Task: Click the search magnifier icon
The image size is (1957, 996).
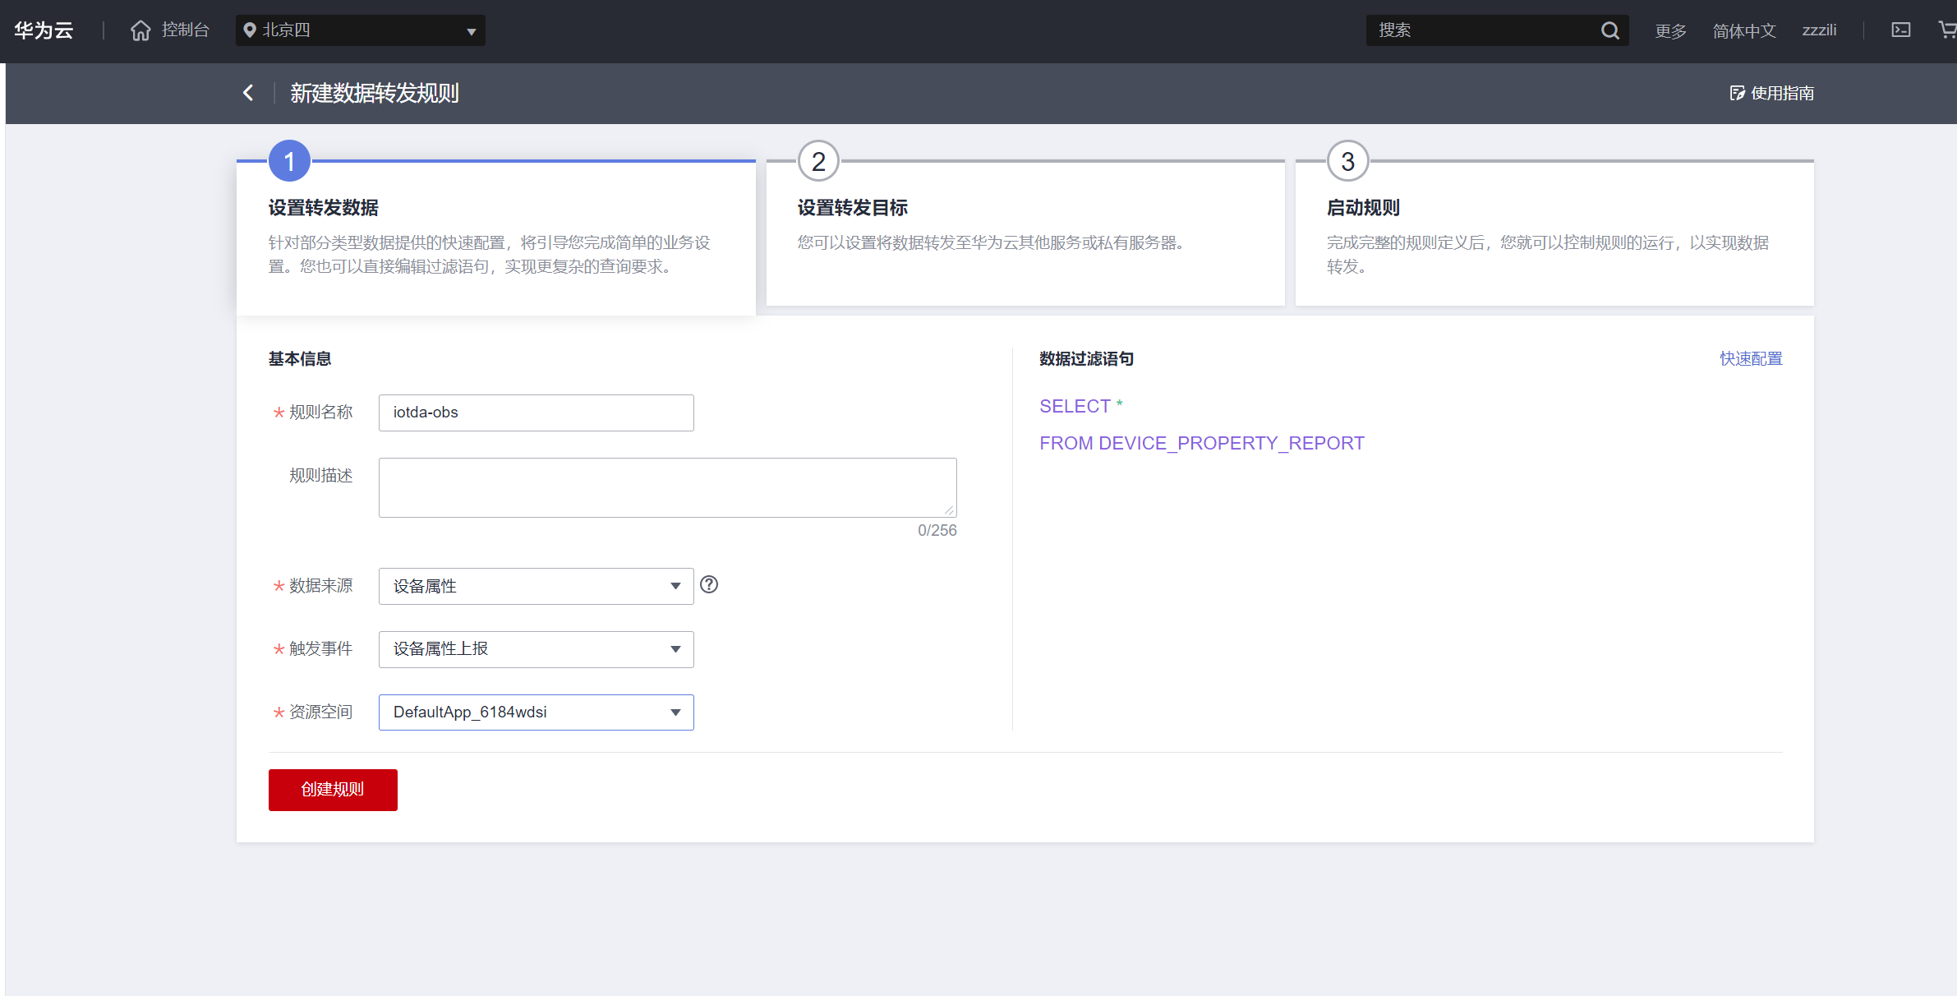Action: [1609, 30]
